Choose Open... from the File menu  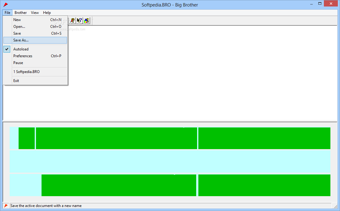35,27
